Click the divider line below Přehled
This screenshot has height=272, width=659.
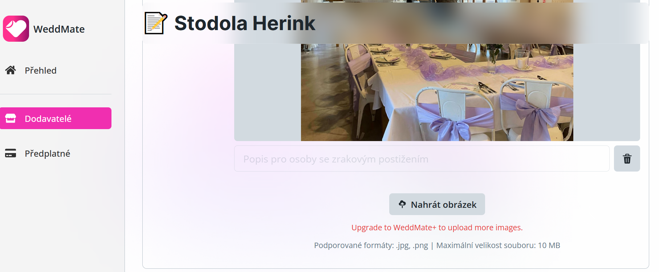(56, 94)
